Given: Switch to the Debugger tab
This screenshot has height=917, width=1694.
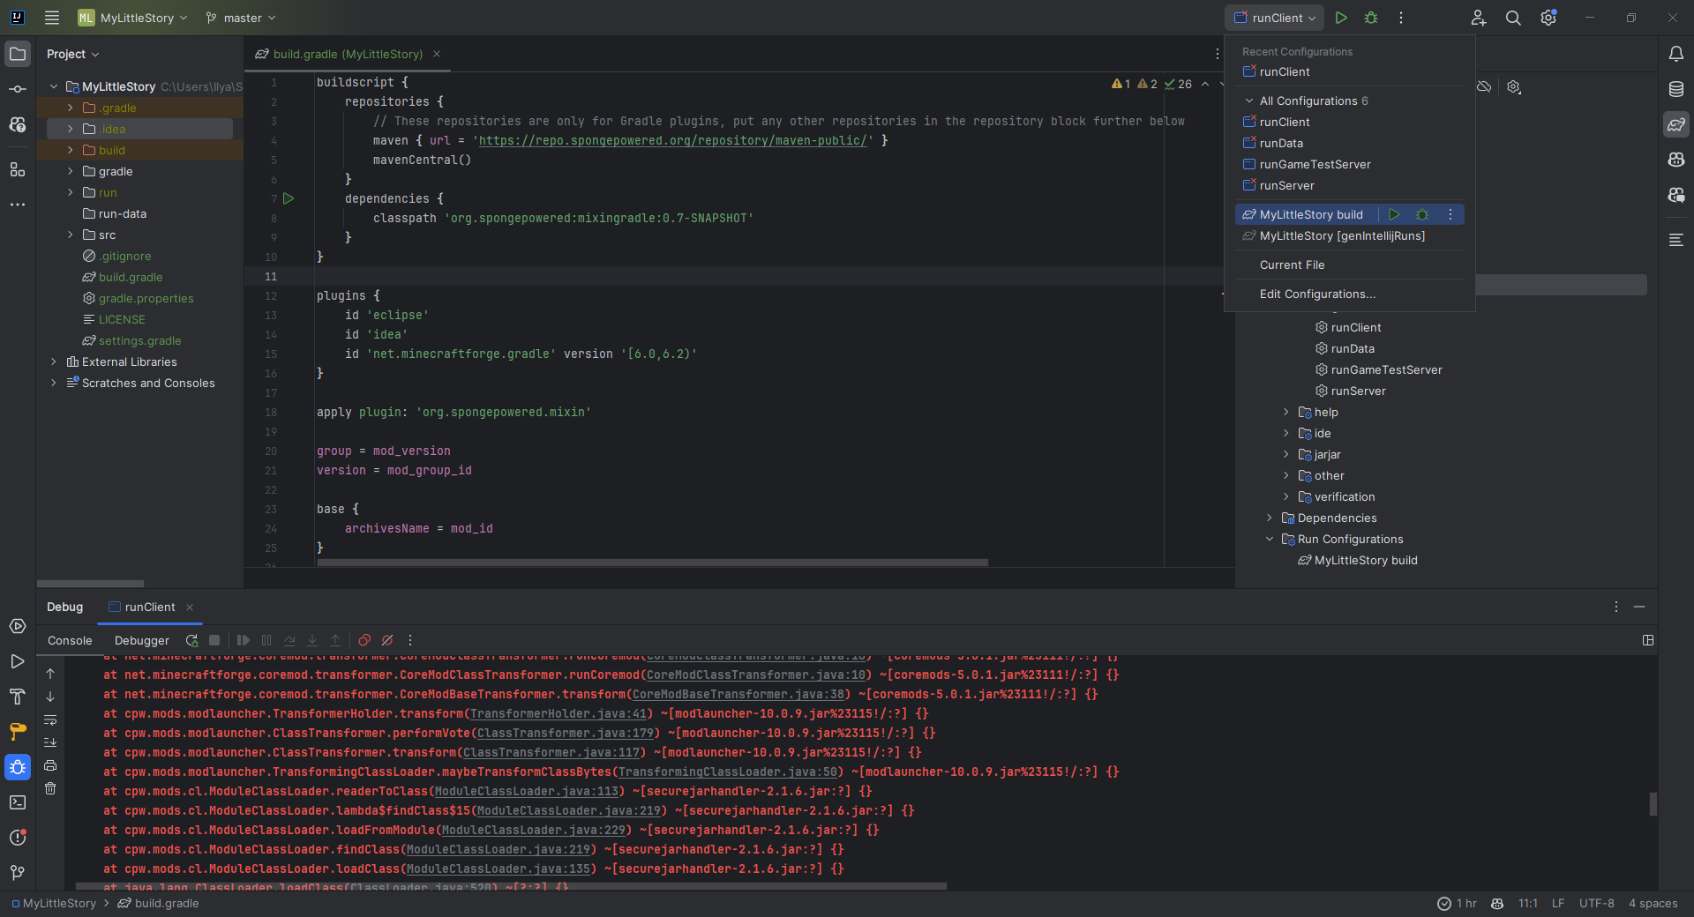Looking at the screenshot, I should (x=141, y=640).
